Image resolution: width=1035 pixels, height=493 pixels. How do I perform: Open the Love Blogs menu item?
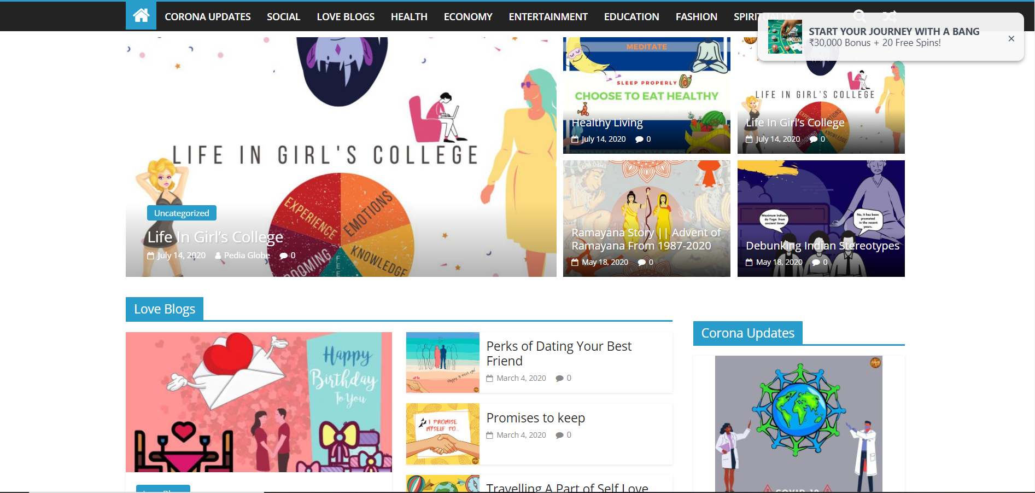tap(346, 17)
